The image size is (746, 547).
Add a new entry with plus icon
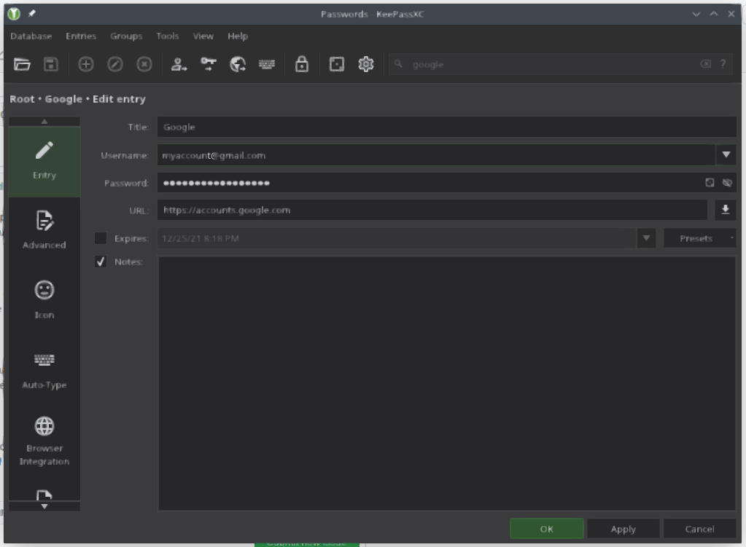[x=85, y=64]
